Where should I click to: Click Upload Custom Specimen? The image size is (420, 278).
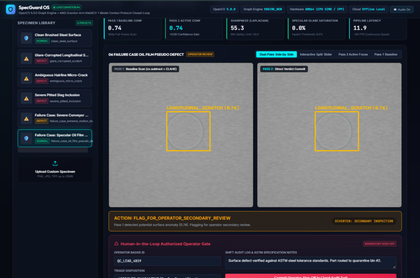point(55,170)
